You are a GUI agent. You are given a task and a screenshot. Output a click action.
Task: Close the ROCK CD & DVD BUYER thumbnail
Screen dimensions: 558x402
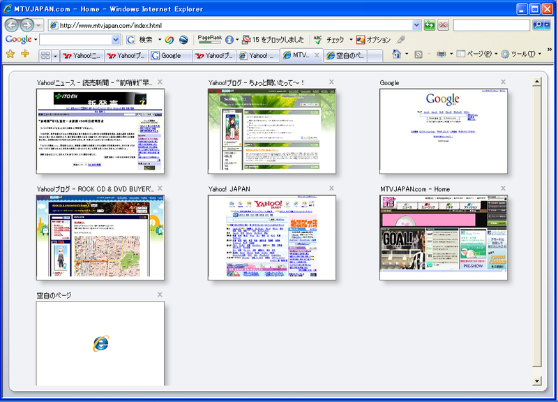tap(160, 188)
